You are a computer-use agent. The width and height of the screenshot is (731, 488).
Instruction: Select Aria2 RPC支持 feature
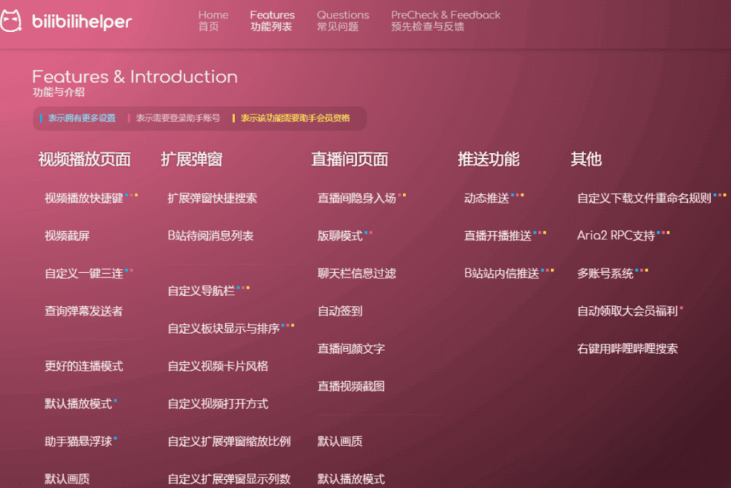click(x=616, y=236)
